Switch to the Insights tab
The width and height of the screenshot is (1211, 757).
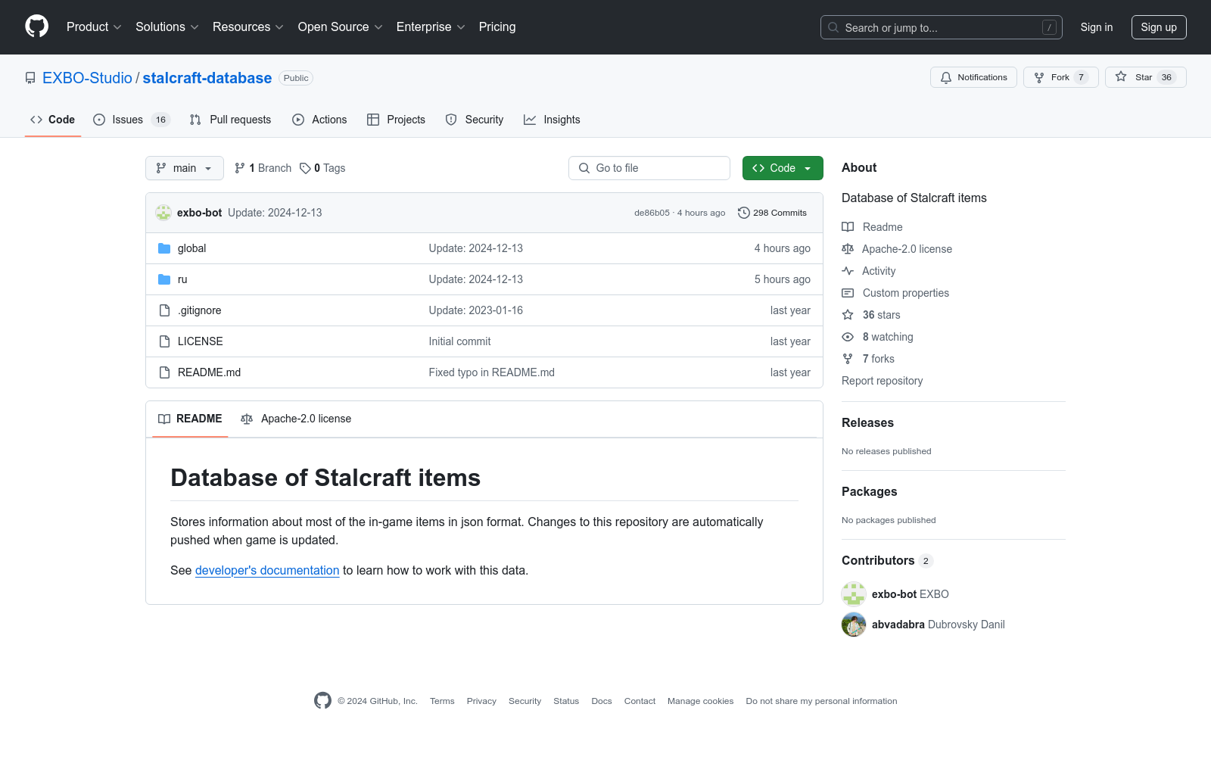(552, 120)
